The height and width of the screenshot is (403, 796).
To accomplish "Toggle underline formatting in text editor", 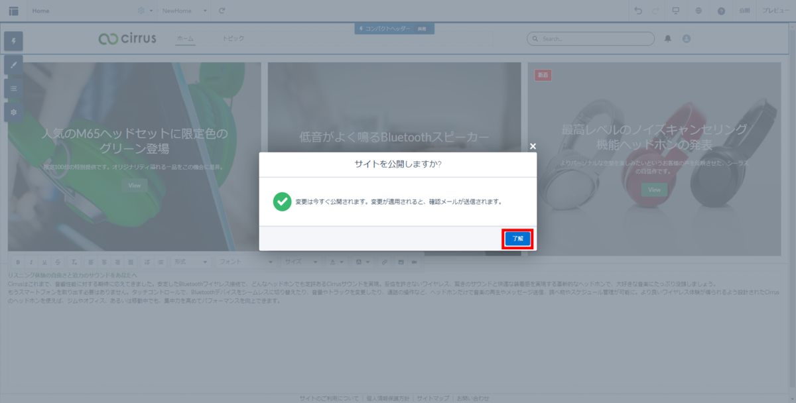I will (x=44, y=262).
